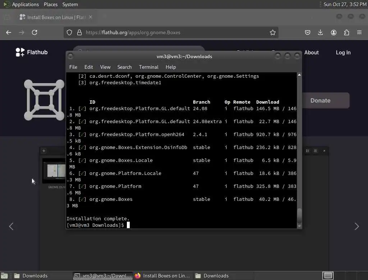Viewport: 368px width, 280px height.
Task: Switch to the Install Boxes Firefox taskbar entry
Action: tap(162, 276)
